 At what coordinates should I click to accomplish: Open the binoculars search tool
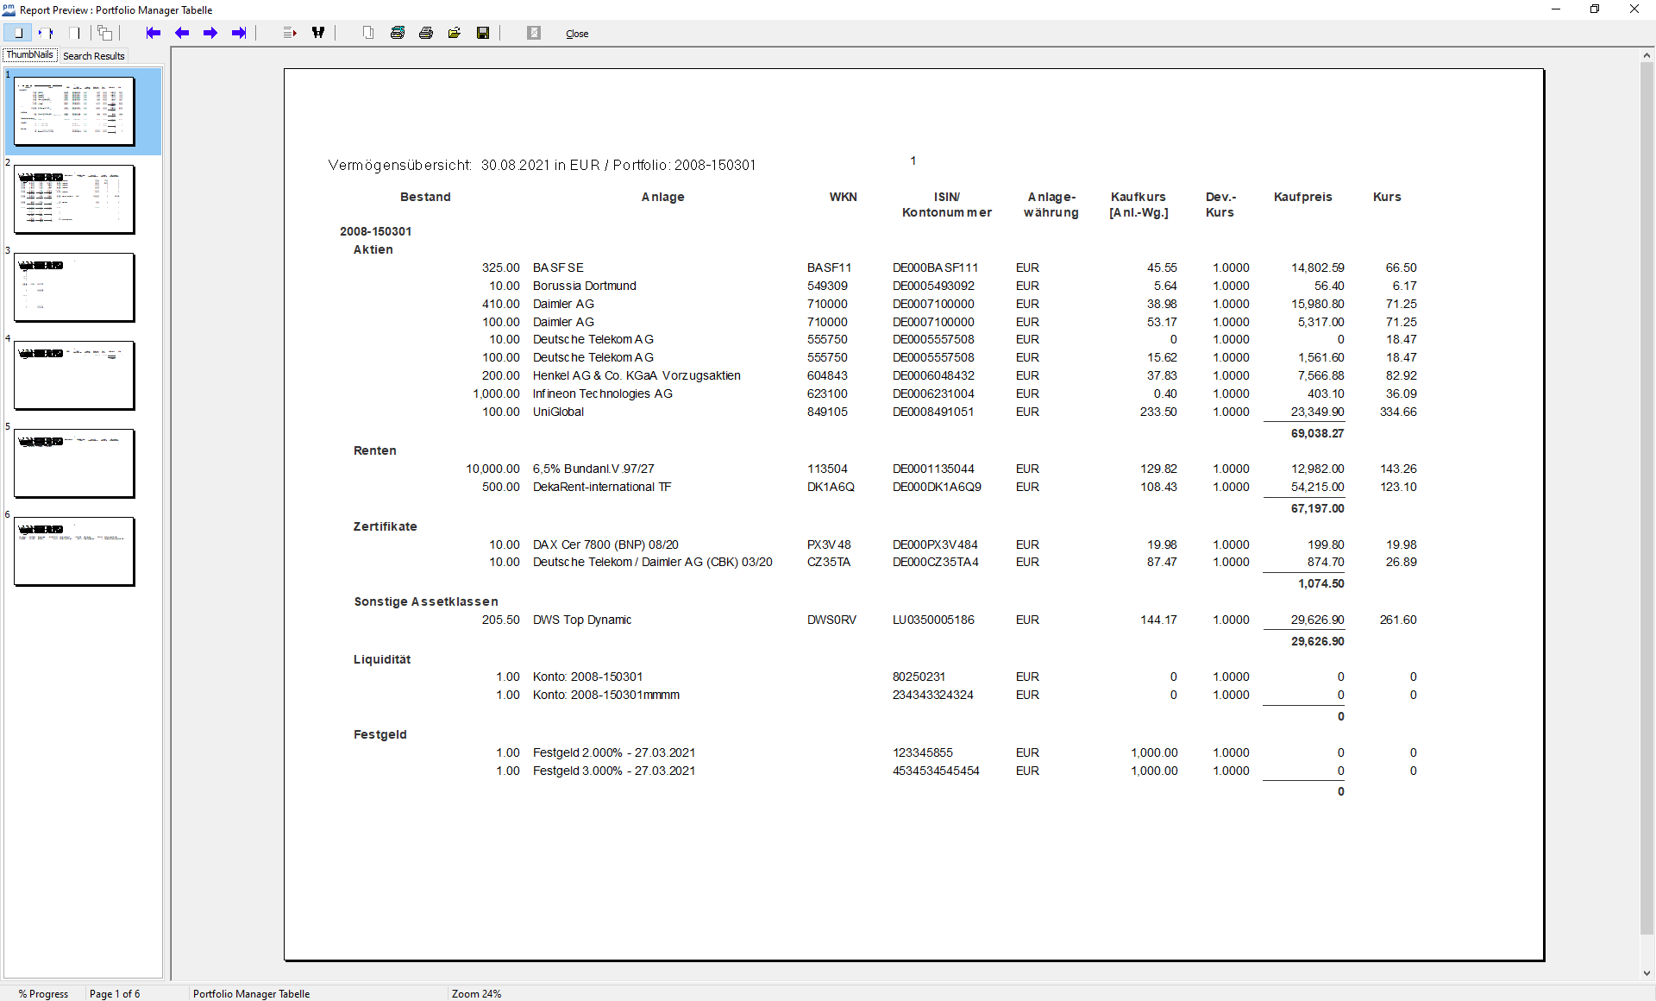coord(318,33)
